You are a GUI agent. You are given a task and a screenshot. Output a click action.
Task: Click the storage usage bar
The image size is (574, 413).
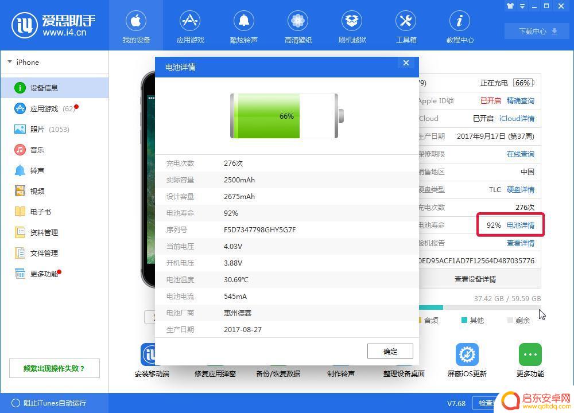point(479,307)
